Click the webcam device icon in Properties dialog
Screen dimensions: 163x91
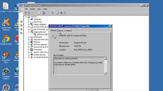point(55,37)
